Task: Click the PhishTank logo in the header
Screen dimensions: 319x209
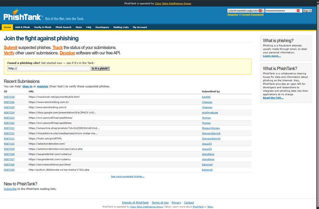Action: 23,16
